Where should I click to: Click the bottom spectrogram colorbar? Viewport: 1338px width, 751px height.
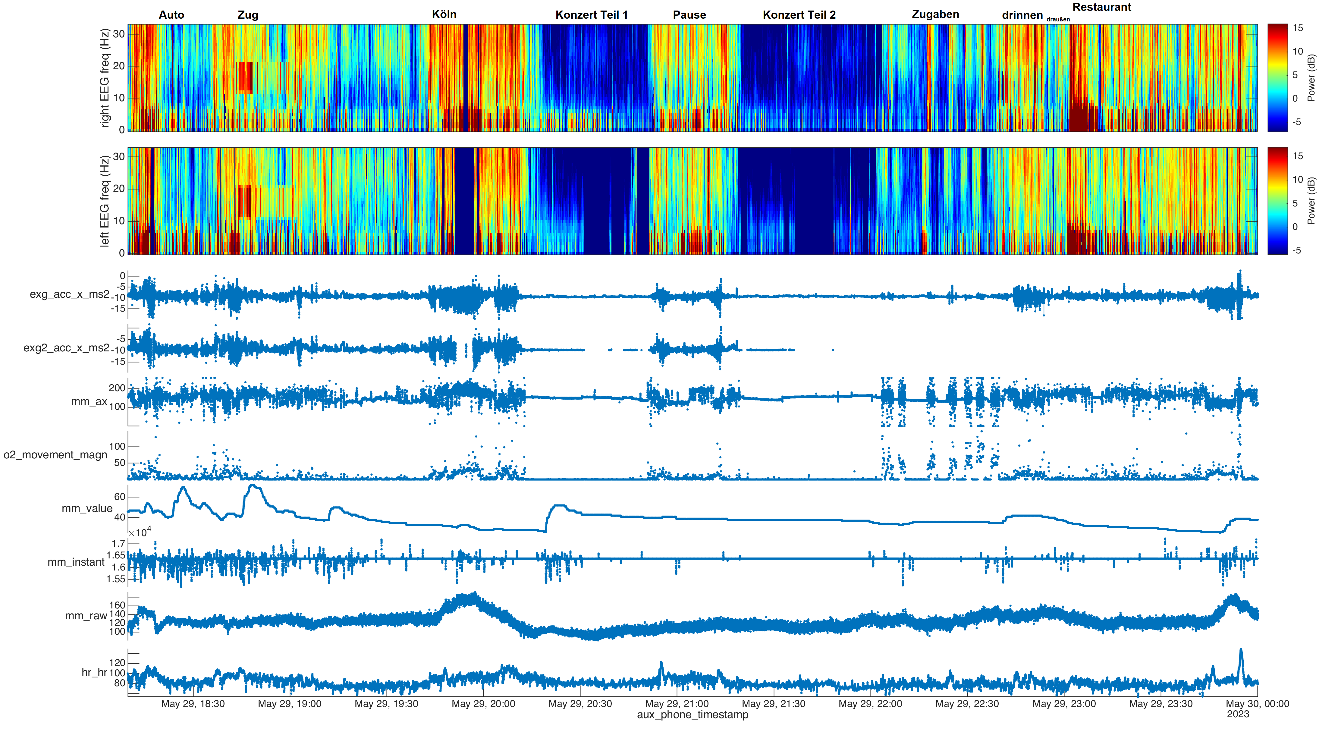tap(1278, 201)
